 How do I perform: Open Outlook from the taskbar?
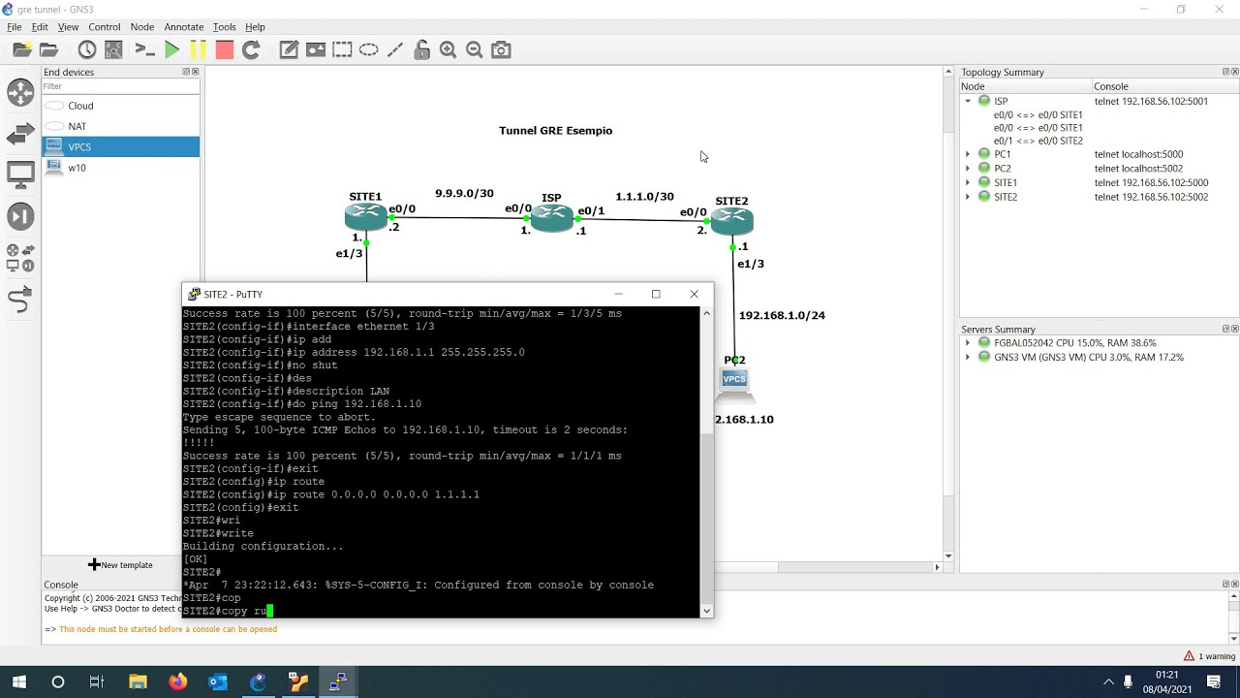tap(218, 682)
